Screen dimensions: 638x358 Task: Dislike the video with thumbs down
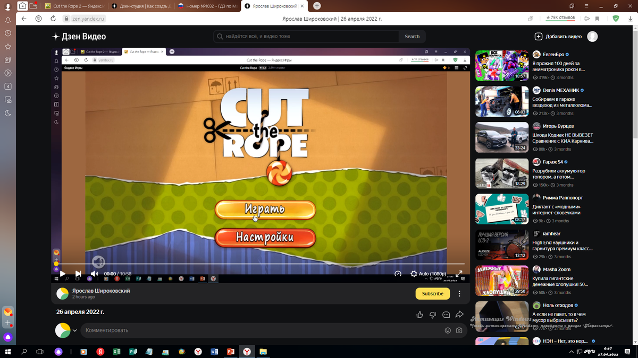(433, 315)
